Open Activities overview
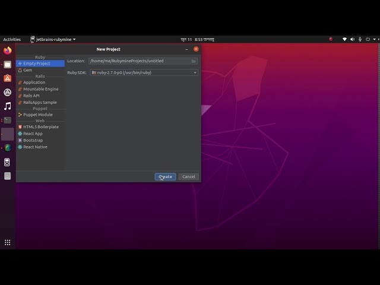Screen dimensions: 380x285 click(x=12, y=39)
